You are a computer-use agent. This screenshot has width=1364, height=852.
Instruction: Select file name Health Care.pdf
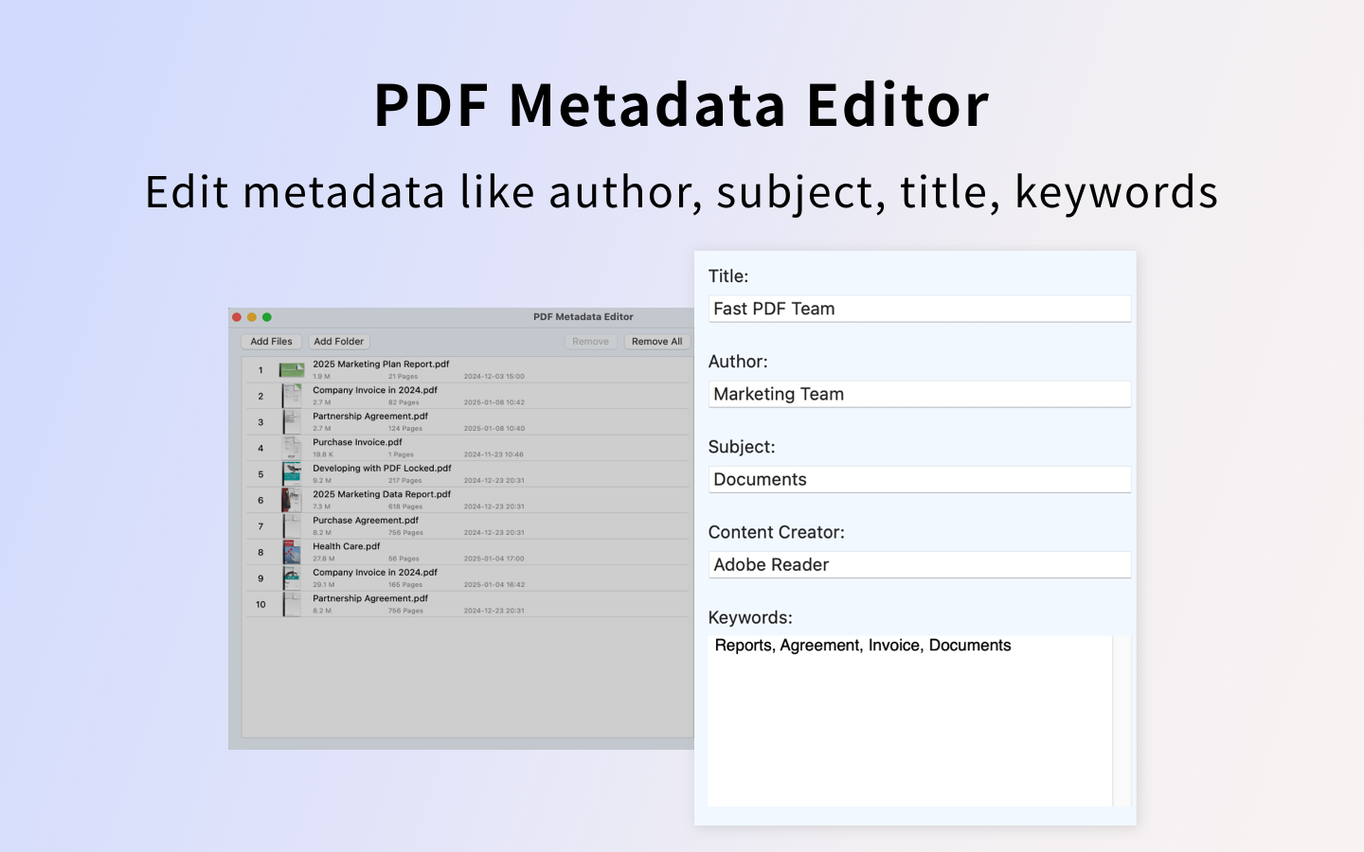pos(347,546)
